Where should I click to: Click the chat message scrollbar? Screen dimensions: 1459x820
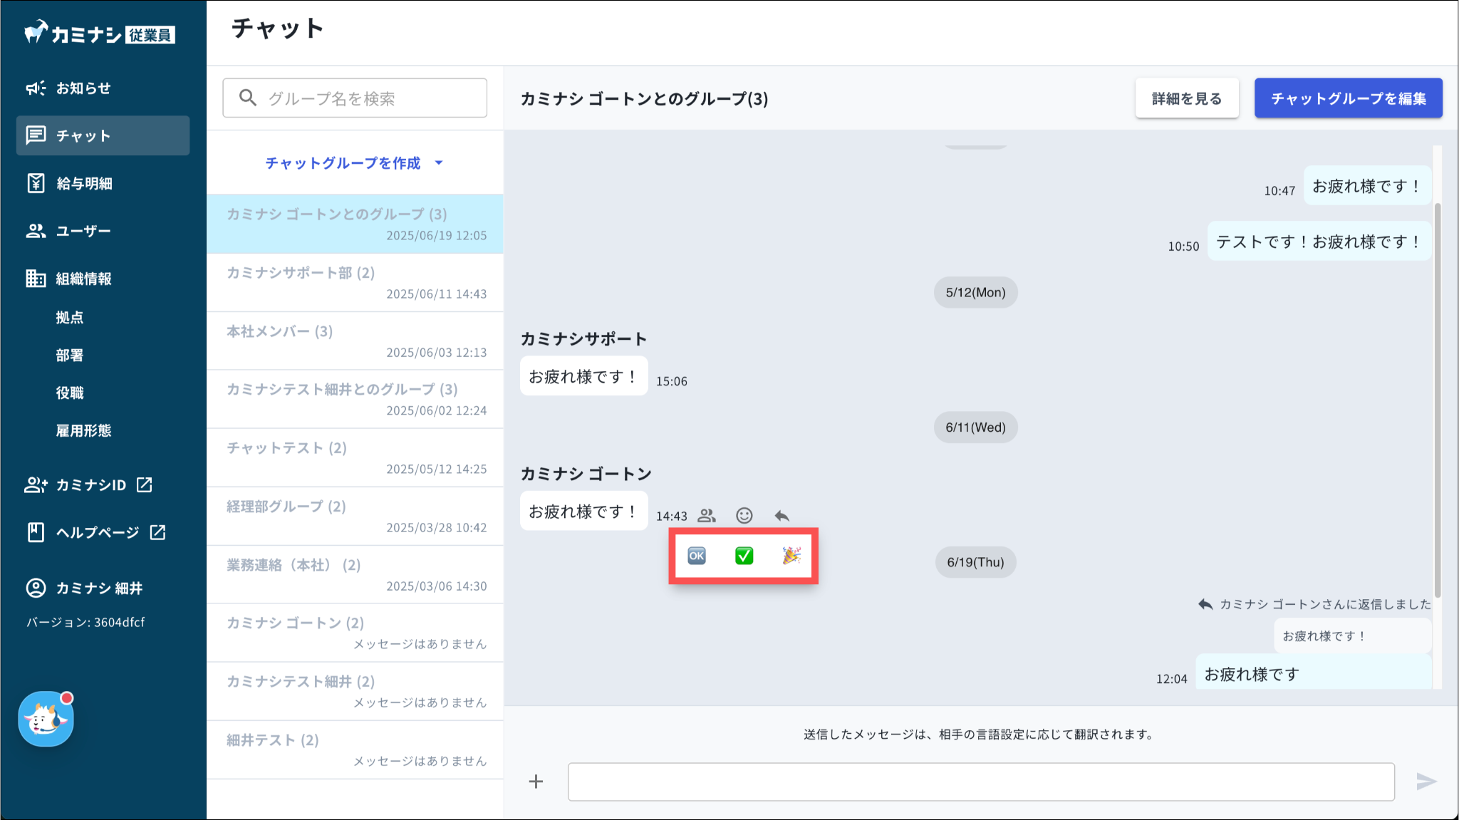coord(1437,399)
